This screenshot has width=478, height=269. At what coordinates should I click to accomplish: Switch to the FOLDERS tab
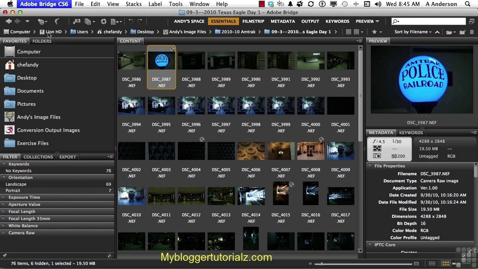(42, 41)
